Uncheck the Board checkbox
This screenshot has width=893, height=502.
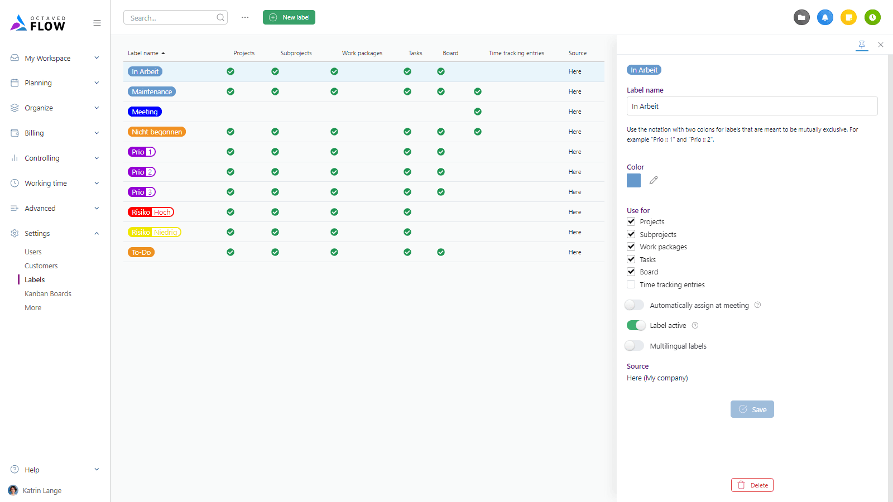[631, 272]
